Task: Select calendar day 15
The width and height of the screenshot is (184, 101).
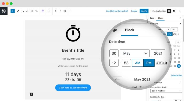Action: pyautogui.click(x=175, y=58)
